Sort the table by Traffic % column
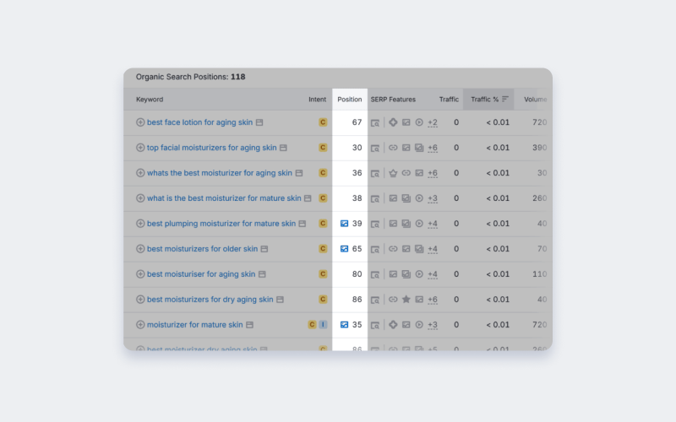The width and height of the screenshot is (676, 422). [488, 100]
